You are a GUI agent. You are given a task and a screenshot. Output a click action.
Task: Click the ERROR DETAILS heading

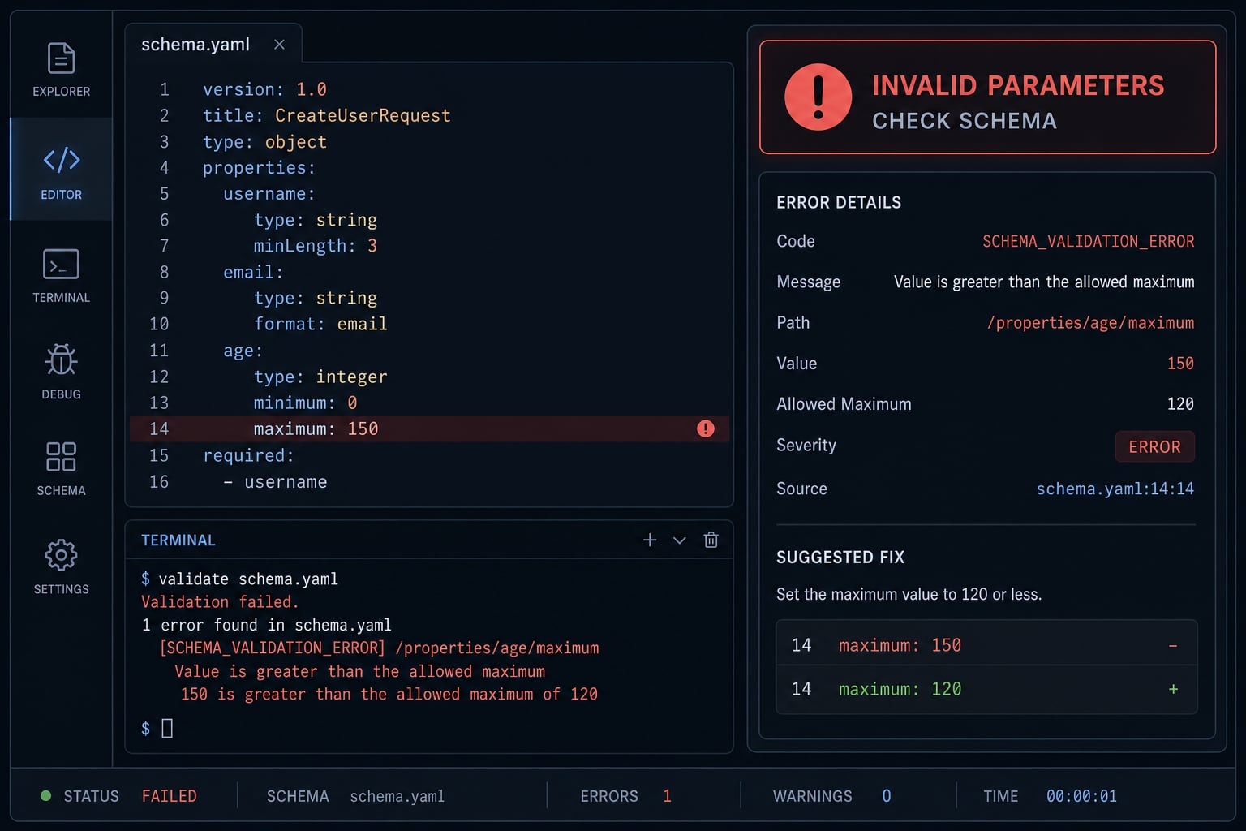point(839,202)
